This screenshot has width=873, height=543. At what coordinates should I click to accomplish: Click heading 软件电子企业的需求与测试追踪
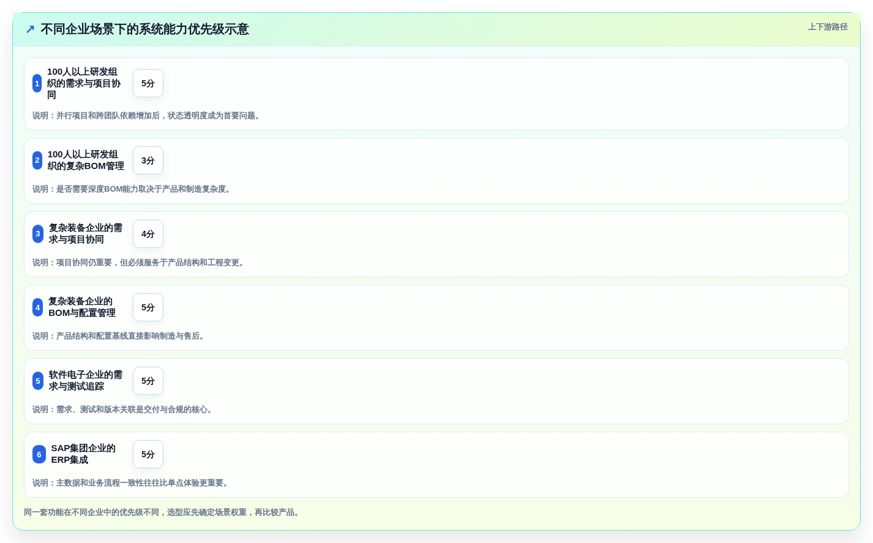[x=86, y=381]
